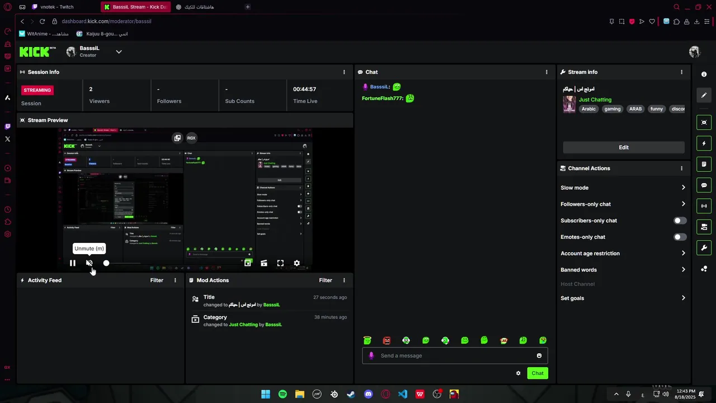Open the Kaijuu 8-gou bookmark
The width and height of the screenshot is (716, 403).
click(102, 34)
